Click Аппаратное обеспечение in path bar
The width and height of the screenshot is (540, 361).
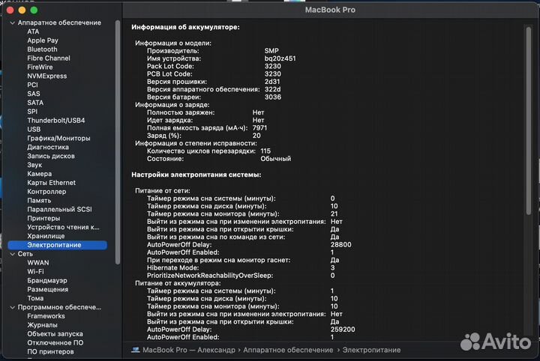coord(288,350)
